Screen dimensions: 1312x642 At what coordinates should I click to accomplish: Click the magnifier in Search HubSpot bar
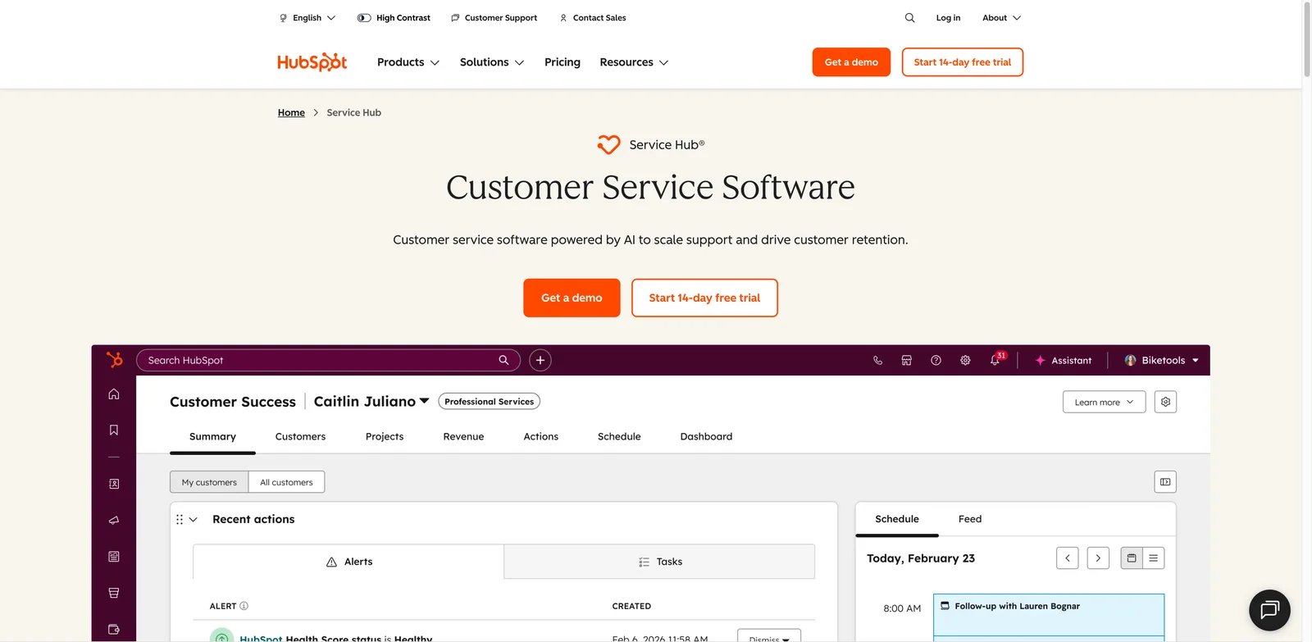tap(503, 360)
